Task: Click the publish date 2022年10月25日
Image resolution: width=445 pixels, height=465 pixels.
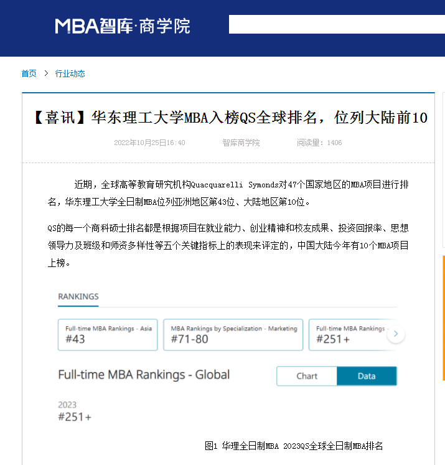Action: [x=149, y=143]
